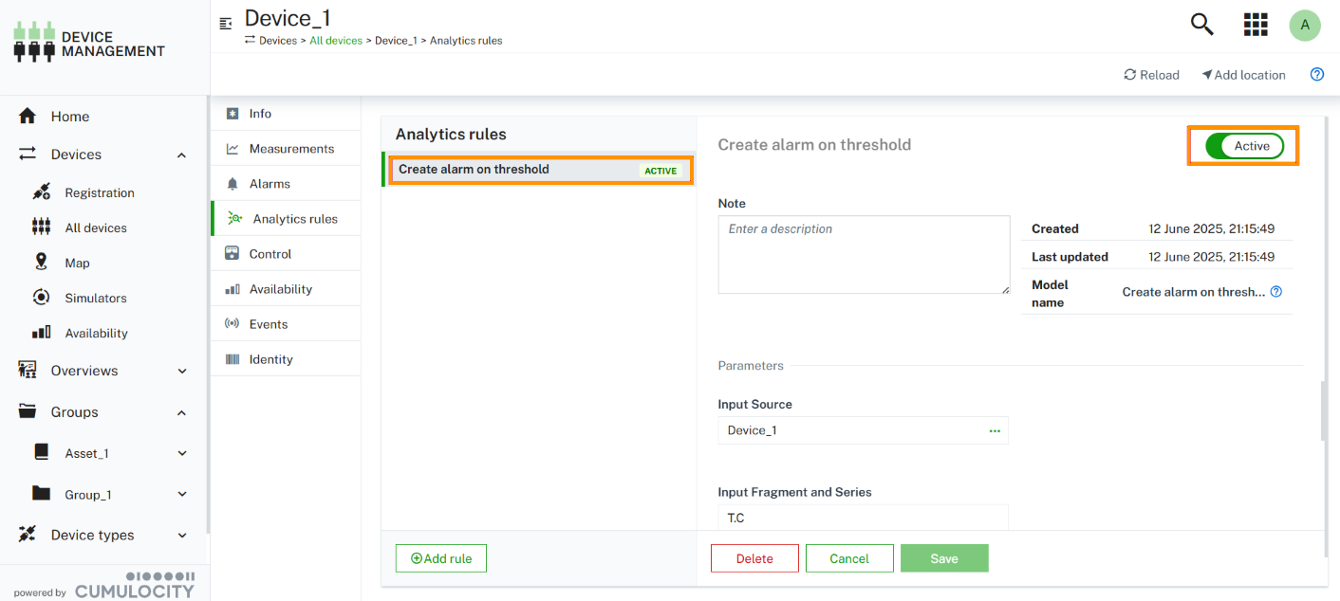Click the Group_1 folder icon
The image size is (1340, 601).
point(41,494)
